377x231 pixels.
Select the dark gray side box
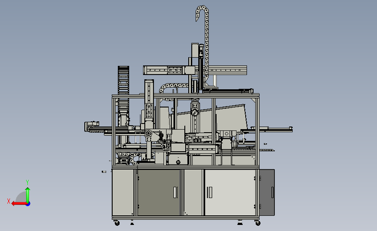click(x=267, y=192)
